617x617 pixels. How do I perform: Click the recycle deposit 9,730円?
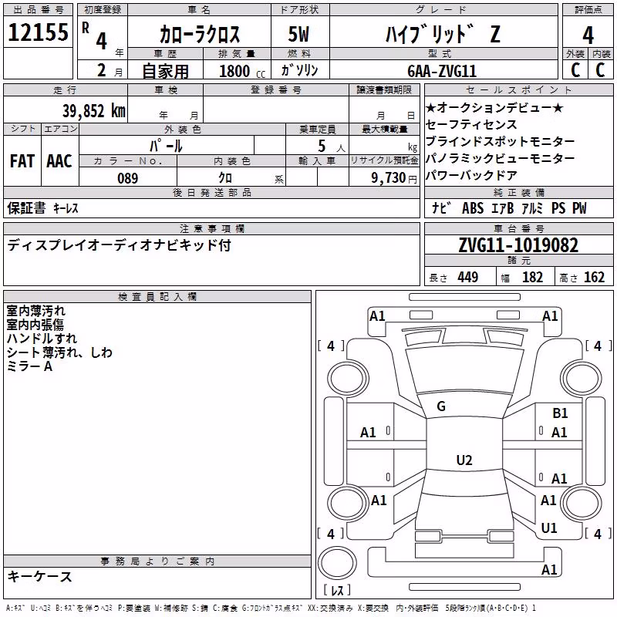[x=394, y=178]
